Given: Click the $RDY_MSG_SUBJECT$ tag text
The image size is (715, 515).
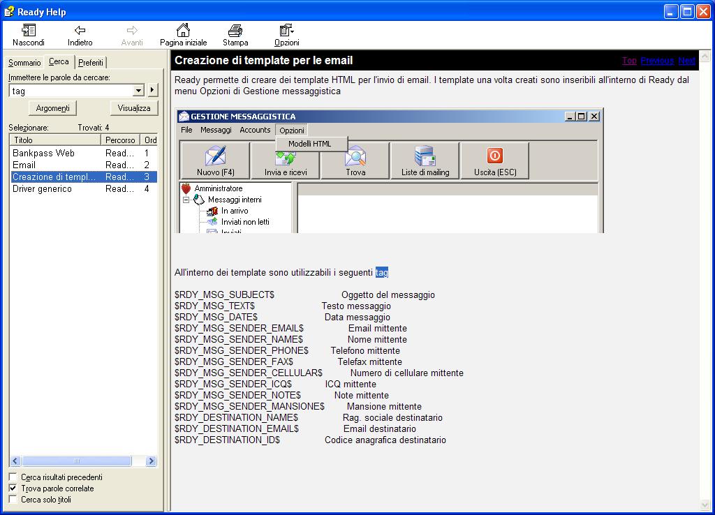Looking at the screenshot, I should (224, 295).
